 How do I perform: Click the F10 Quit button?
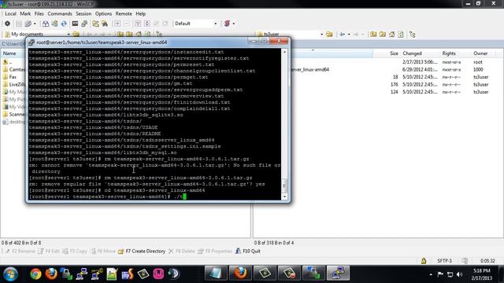click(248, 252)
